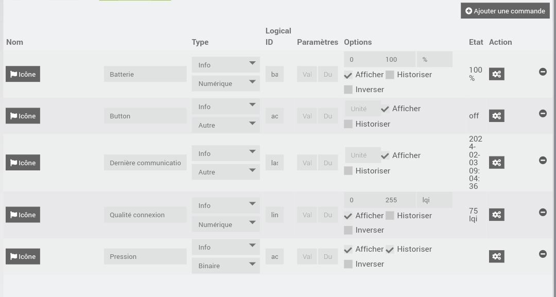Viewport: 556px width, 297px height.
Task: Click the Icône button for Dernière communication
Action: coord(23,163)
